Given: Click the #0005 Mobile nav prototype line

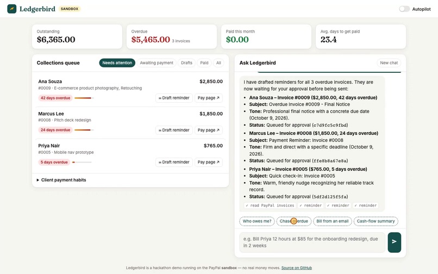Looking at the screenshot, I should (x=66, y=152).
